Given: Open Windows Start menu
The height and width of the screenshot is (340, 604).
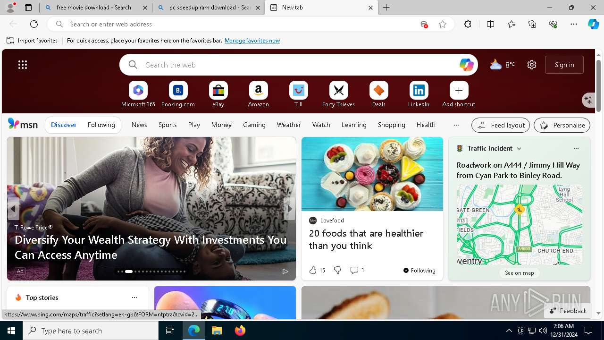Looking at the screenshot, I should point(11,331).
